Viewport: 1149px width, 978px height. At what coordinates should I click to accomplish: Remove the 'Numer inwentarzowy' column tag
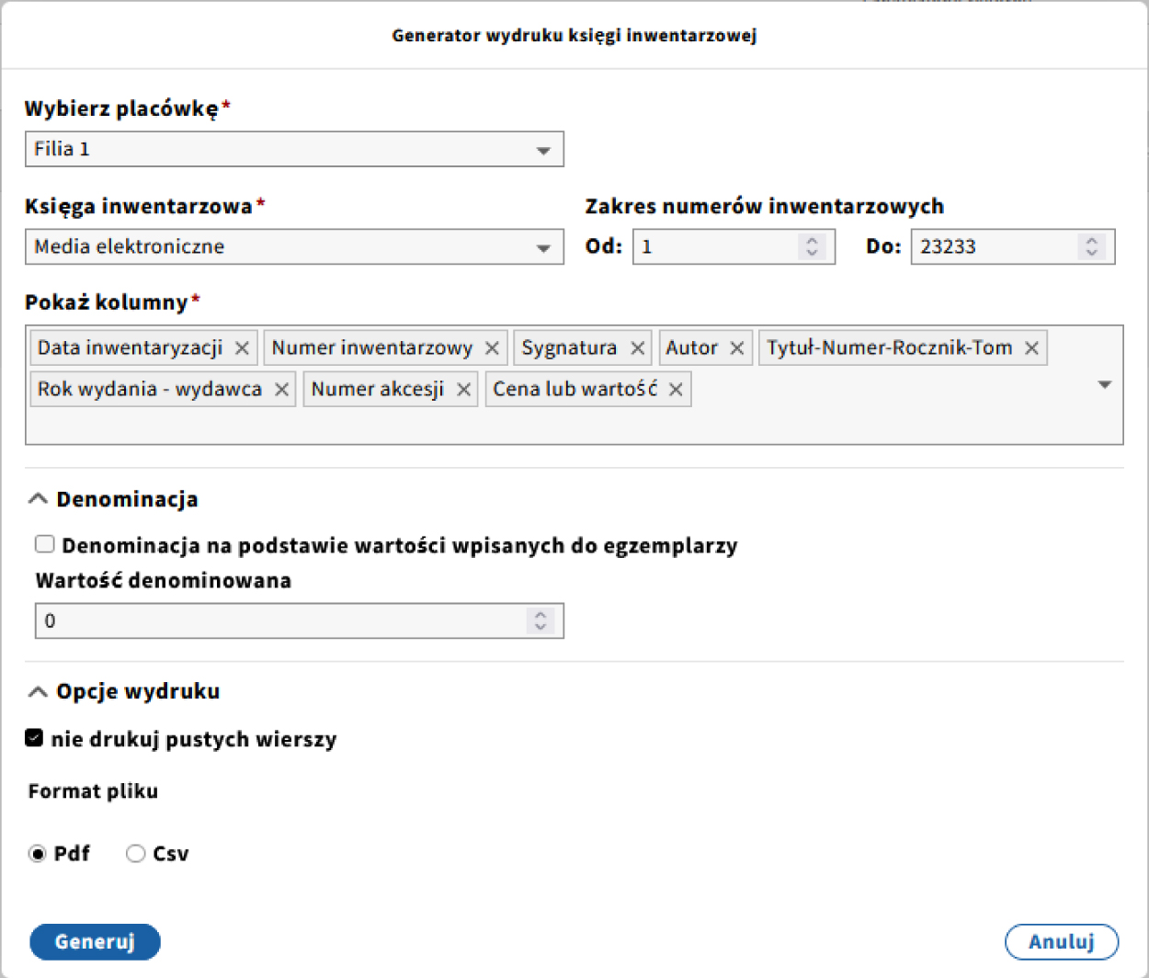tap(492, 348)
